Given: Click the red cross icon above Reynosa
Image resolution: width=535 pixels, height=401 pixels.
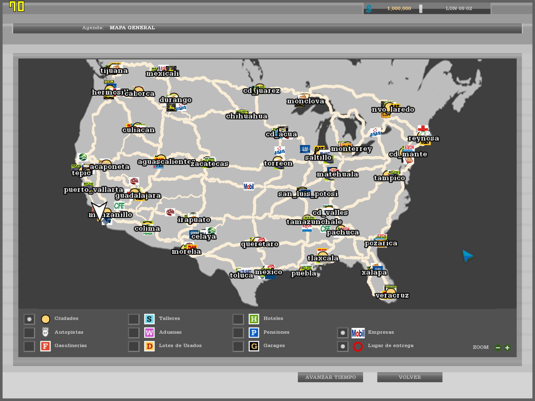Looking at the screenshot, I should [x=423, y=128].
